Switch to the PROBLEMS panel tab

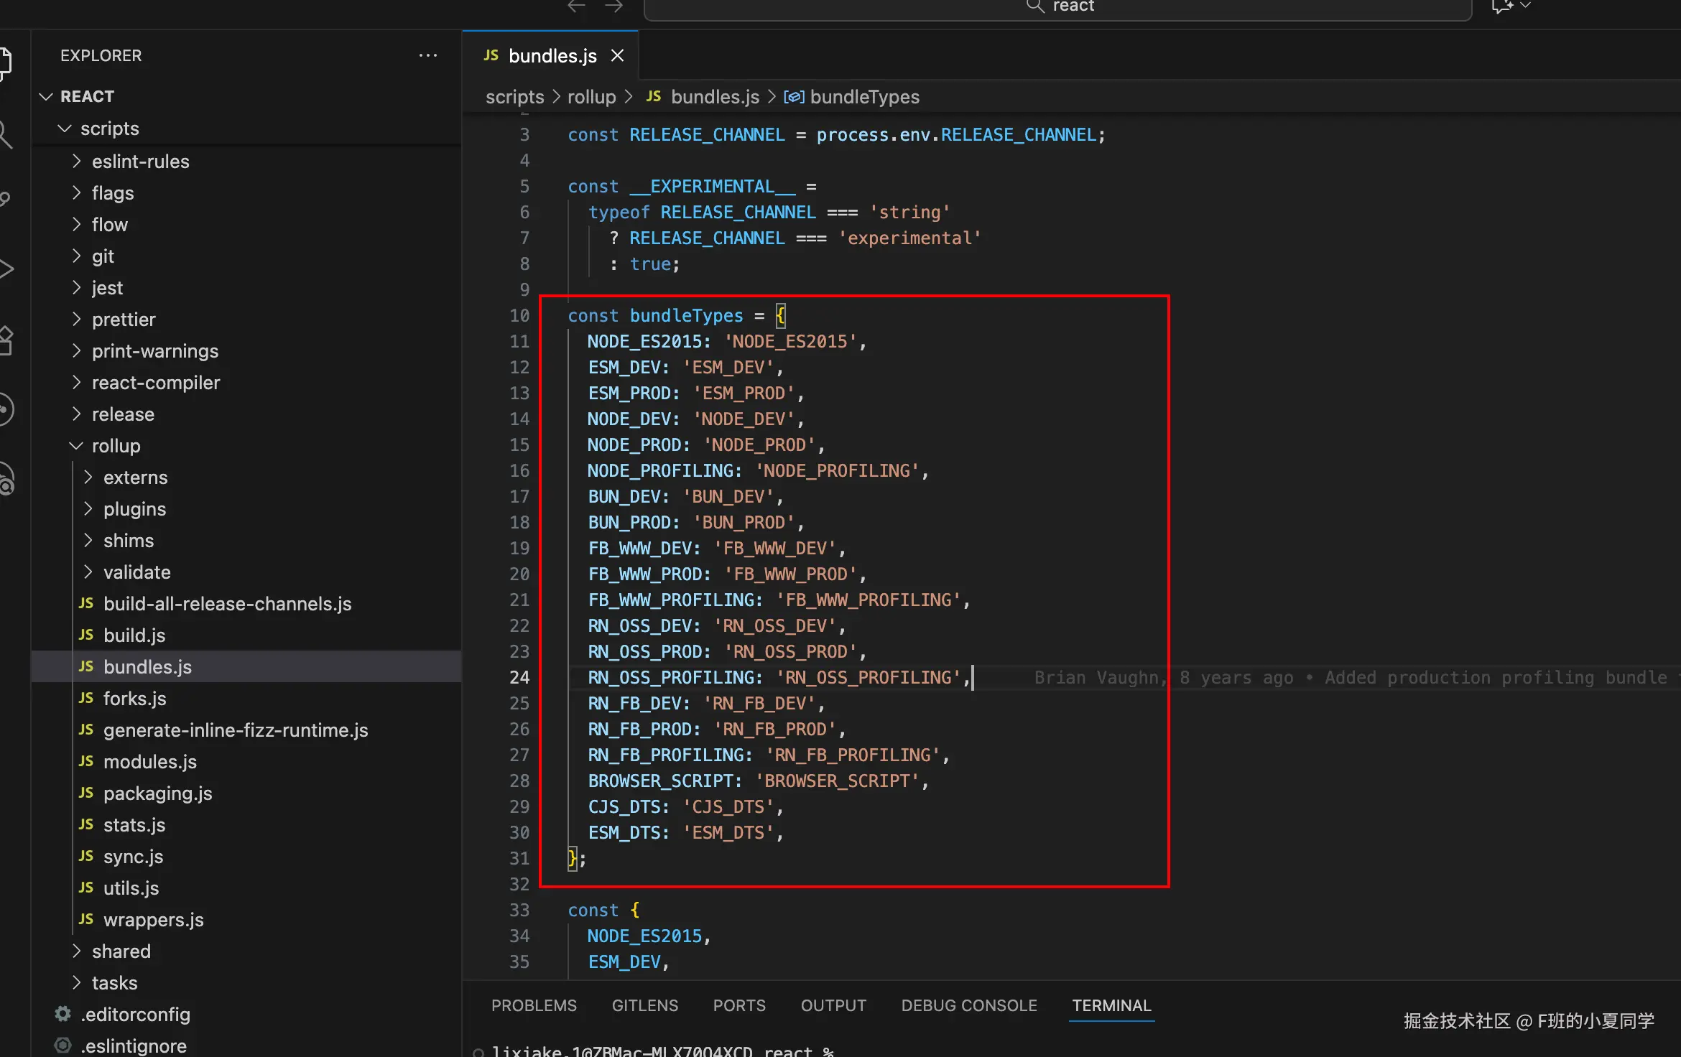[x=534, y=1005]
